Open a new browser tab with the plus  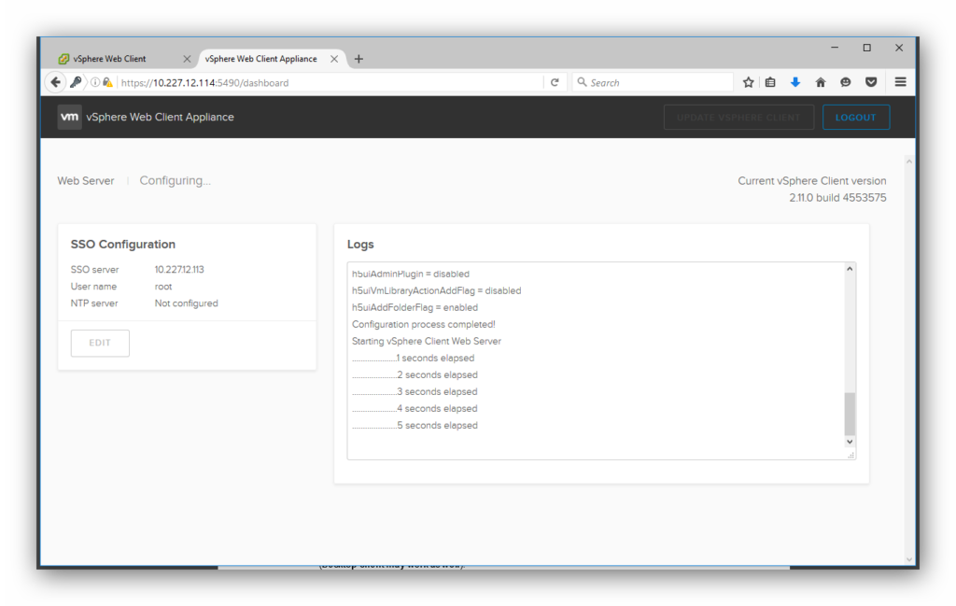pos(358,58)
